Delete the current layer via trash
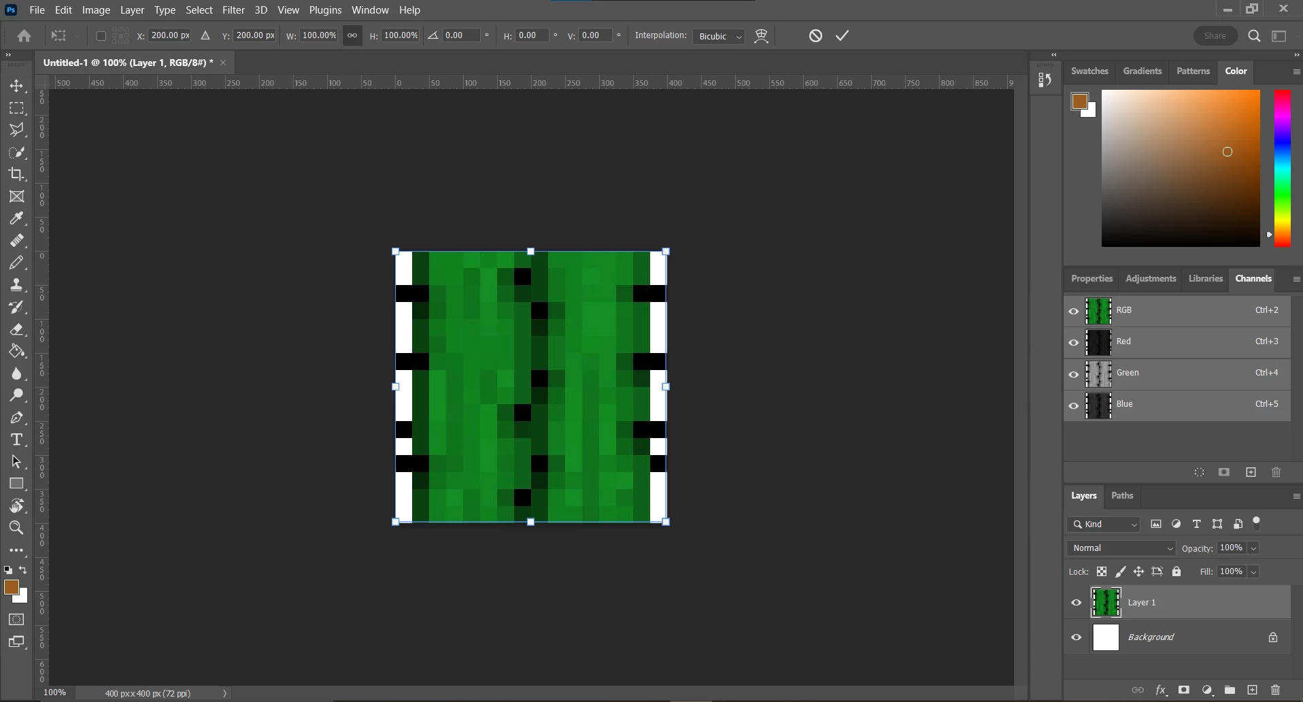Viewport: 1303px width, 702px height. (1276, 690)
